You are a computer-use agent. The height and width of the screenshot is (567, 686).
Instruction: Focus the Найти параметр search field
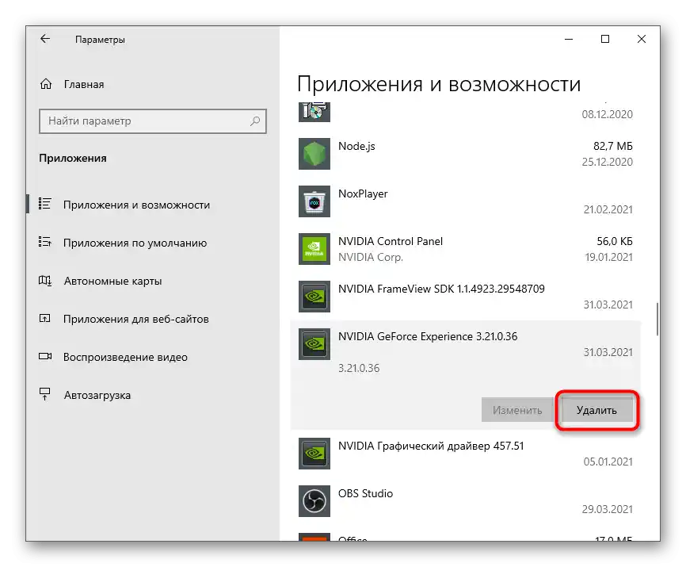[x=153, y=121]
